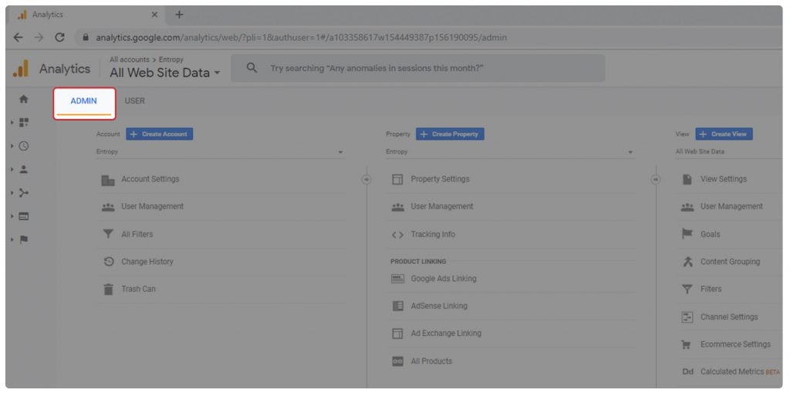Open the Account Entropy dropdown
Image resolution: width=790 pixels, height=393 pixels.
tap(220, 152)
